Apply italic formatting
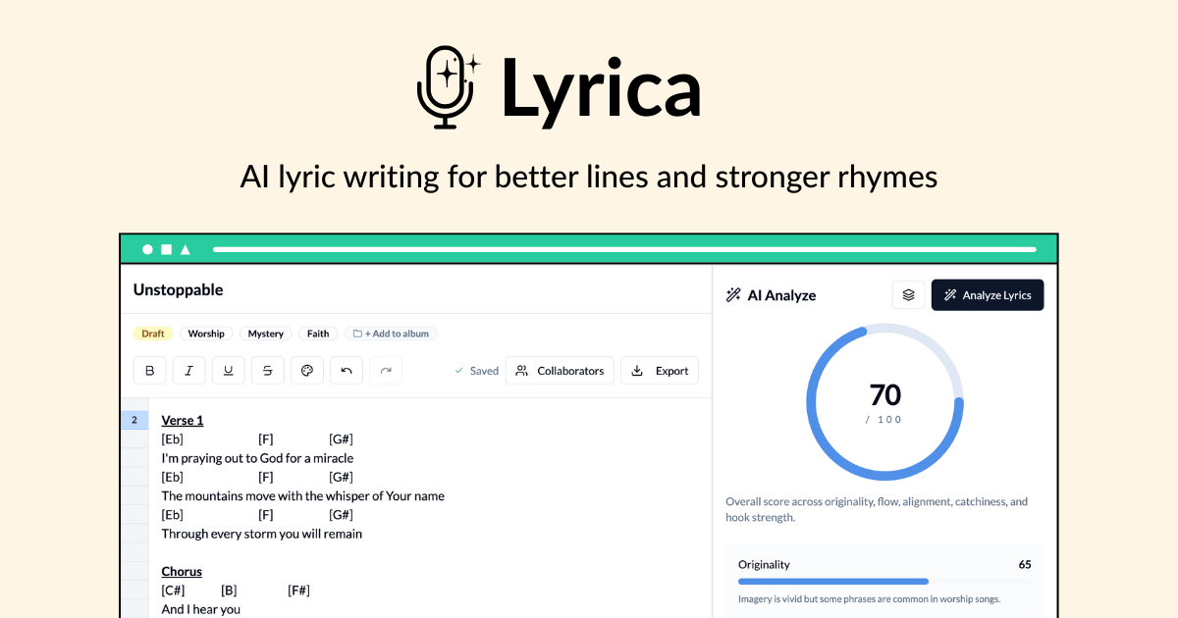1178x618 pixels. tap(188, 370)
